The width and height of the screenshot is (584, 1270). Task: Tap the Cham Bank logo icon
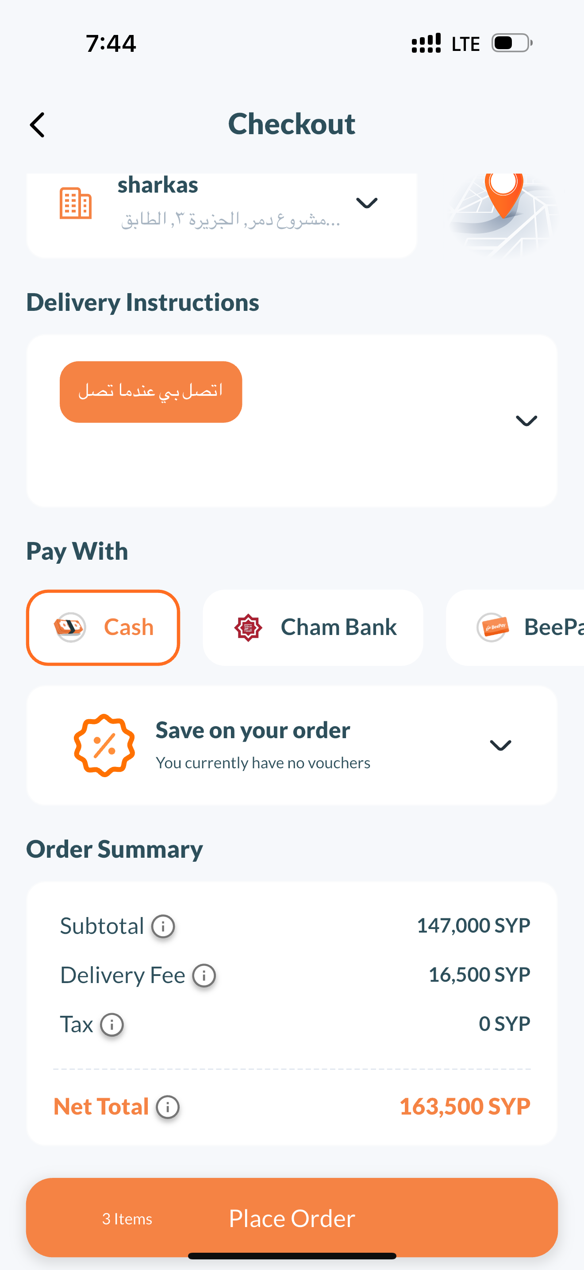[x=248, y=627]
